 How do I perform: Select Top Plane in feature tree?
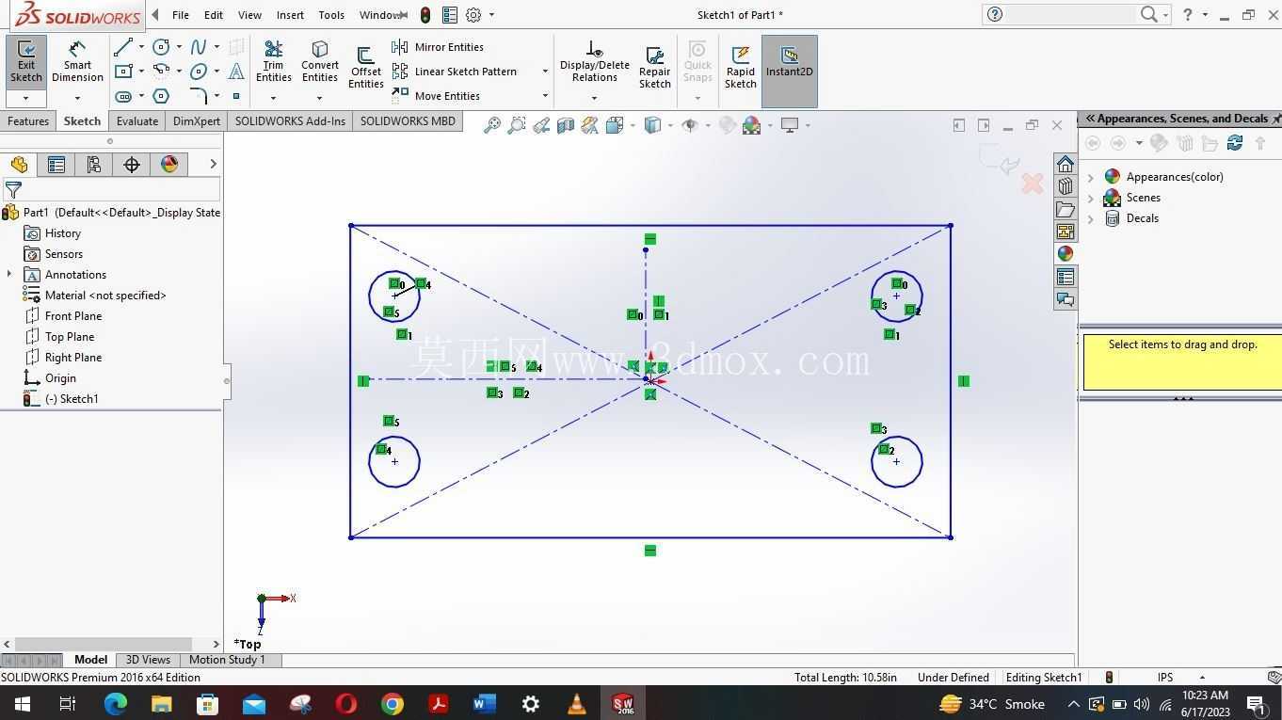click(x=59, y=337)
